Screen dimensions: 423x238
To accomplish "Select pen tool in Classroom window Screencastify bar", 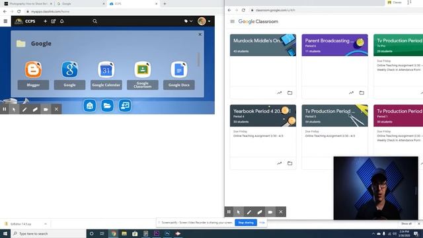I will click(x=249, y=212).
